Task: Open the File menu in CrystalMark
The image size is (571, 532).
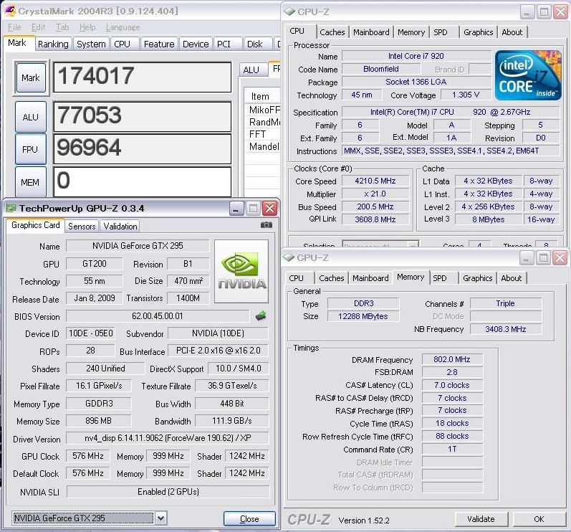Action: point(14,27)
